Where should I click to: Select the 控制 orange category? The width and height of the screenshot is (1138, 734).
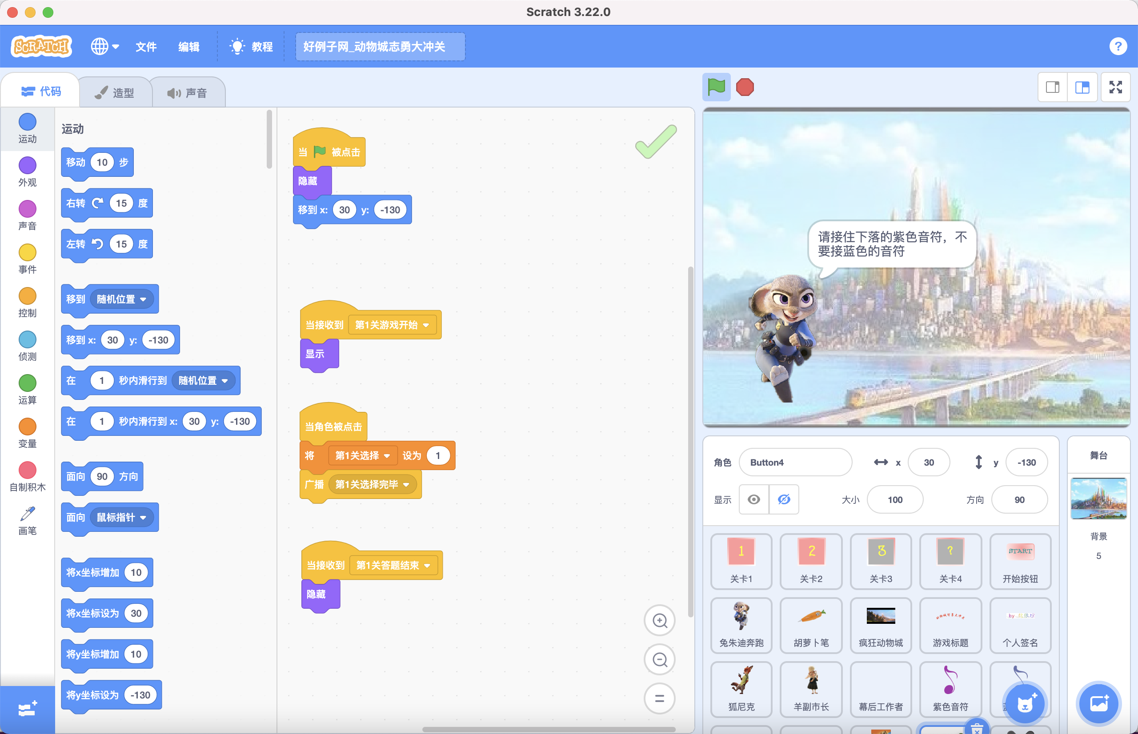[27, 302]
